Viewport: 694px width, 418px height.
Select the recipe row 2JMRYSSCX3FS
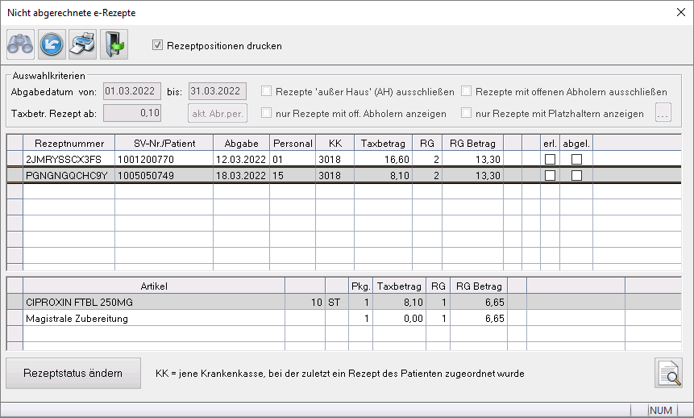click(69, 160)
